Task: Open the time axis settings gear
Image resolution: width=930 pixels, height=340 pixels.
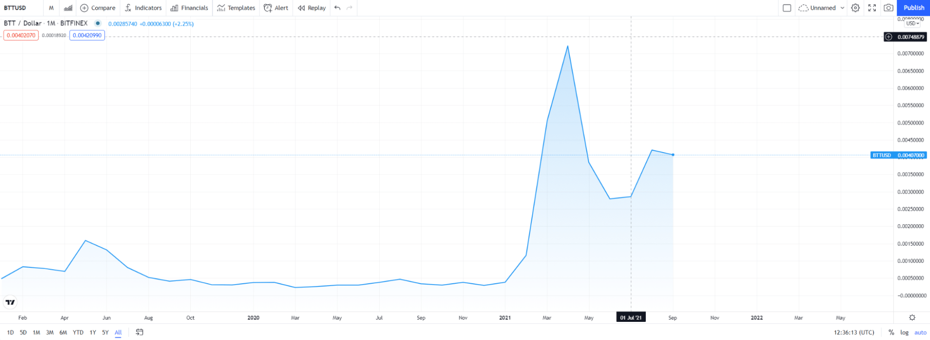Action: [x=912, y=318]
